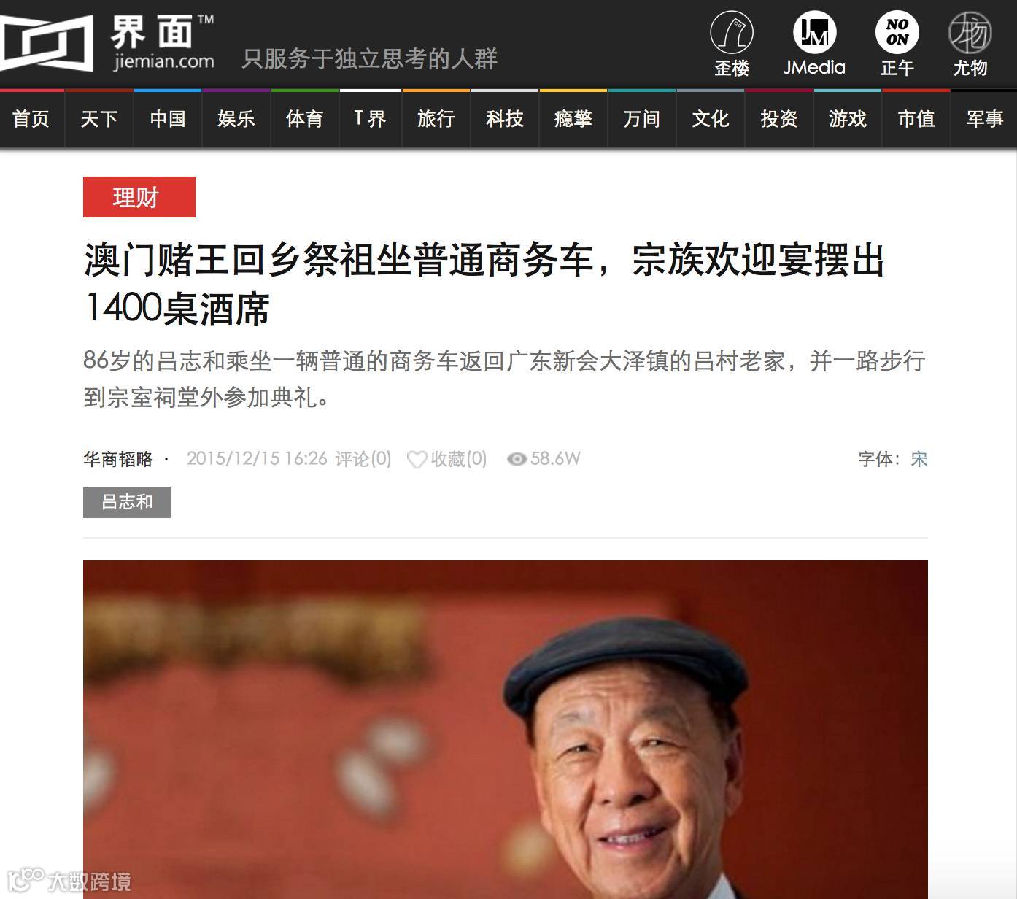Open 评论(0) comments link

363,459
